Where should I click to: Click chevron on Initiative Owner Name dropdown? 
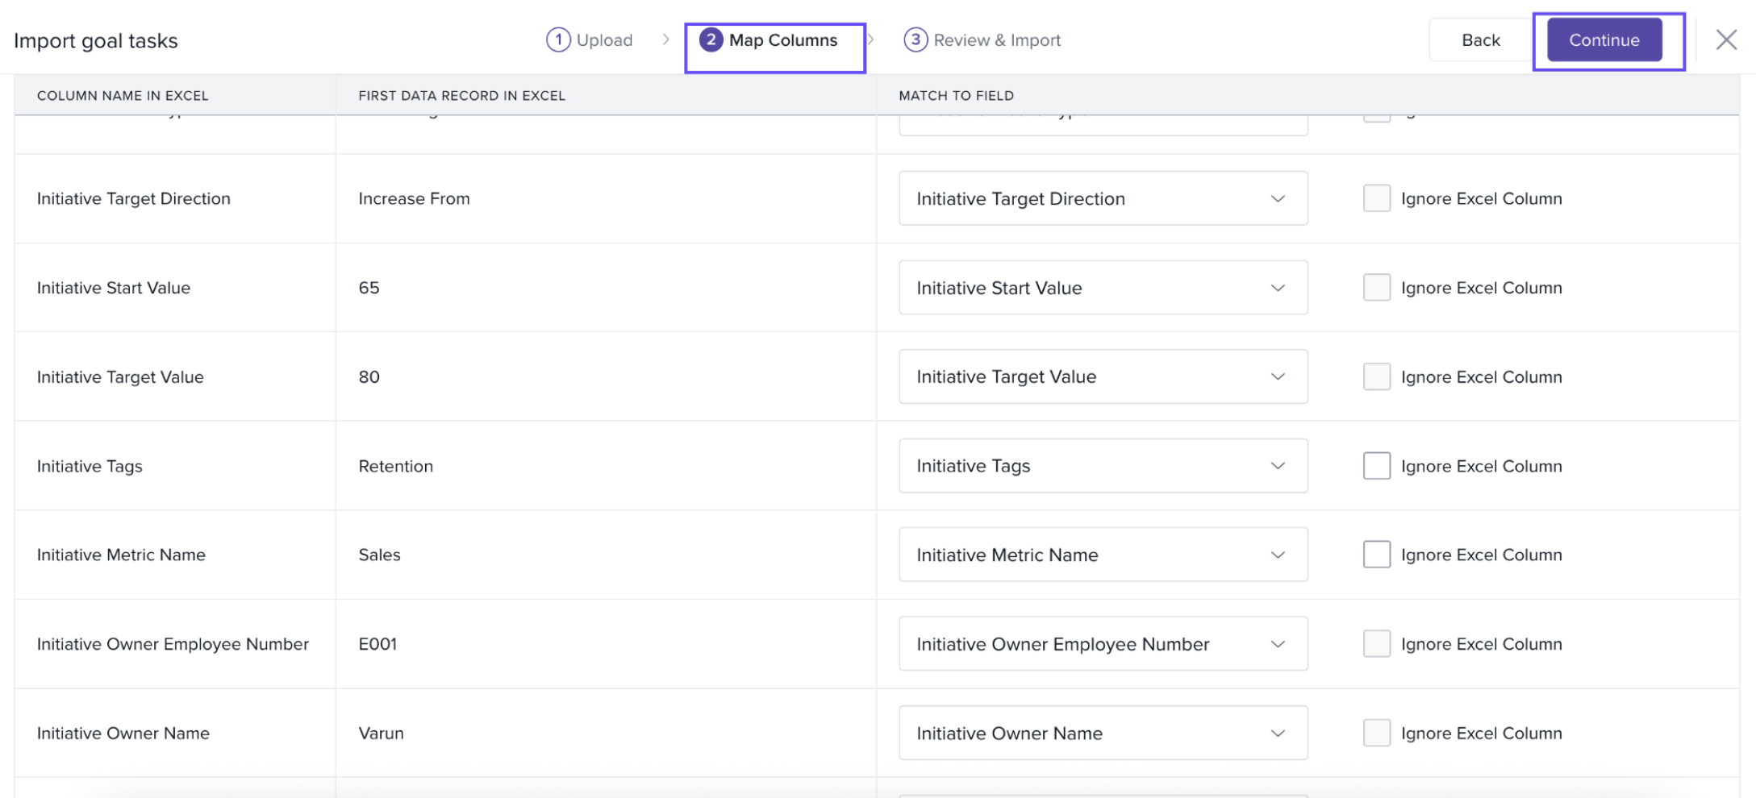1278,733
